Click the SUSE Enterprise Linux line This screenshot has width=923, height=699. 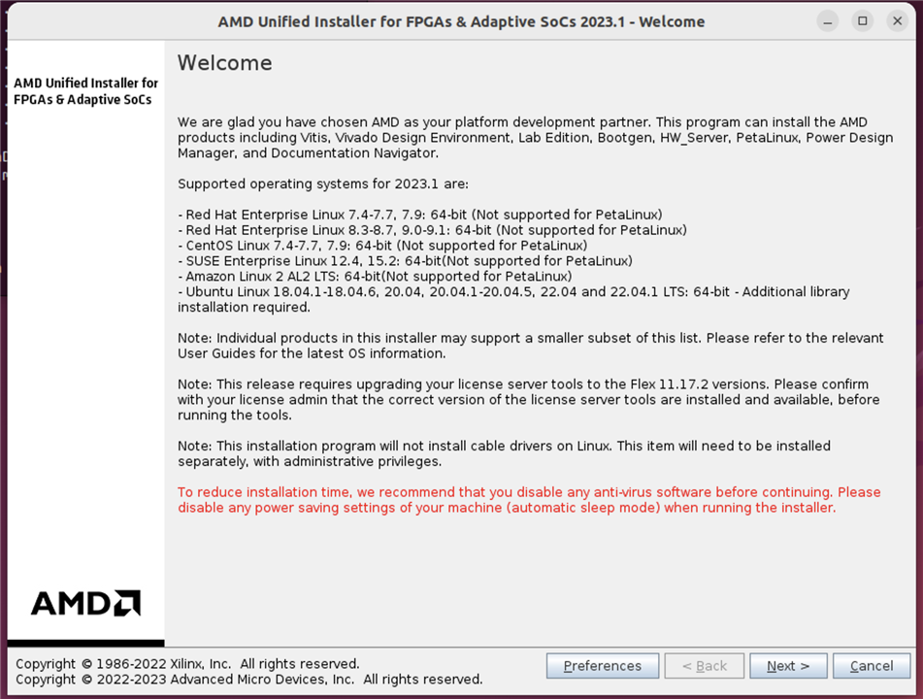(405, 261)
